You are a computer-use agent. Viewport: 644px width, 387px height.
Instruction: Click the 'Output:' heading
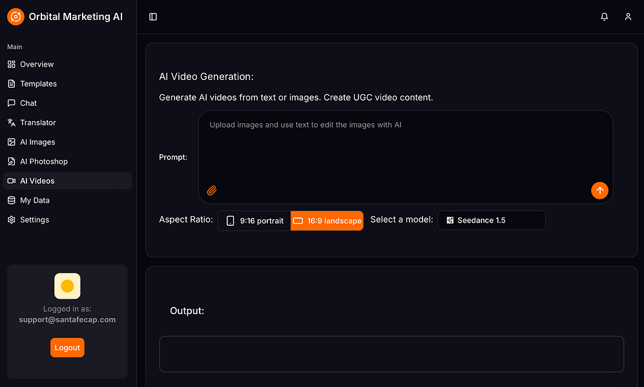187,311
